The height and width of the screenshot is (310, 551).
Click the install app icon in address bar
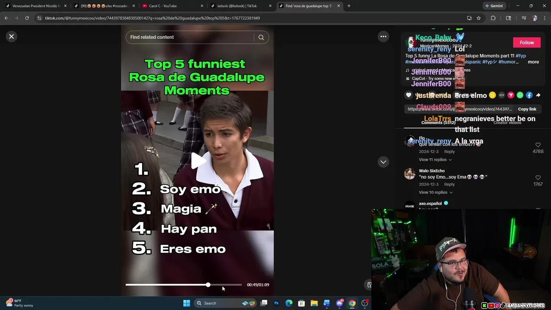tap(469, 18)
